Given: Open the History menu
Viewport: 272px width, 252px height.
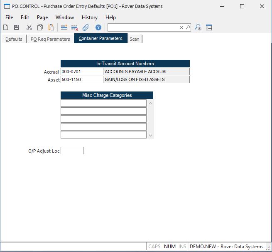Looking at the screenshot, I should pyautogui.click(x=89, y=17).
